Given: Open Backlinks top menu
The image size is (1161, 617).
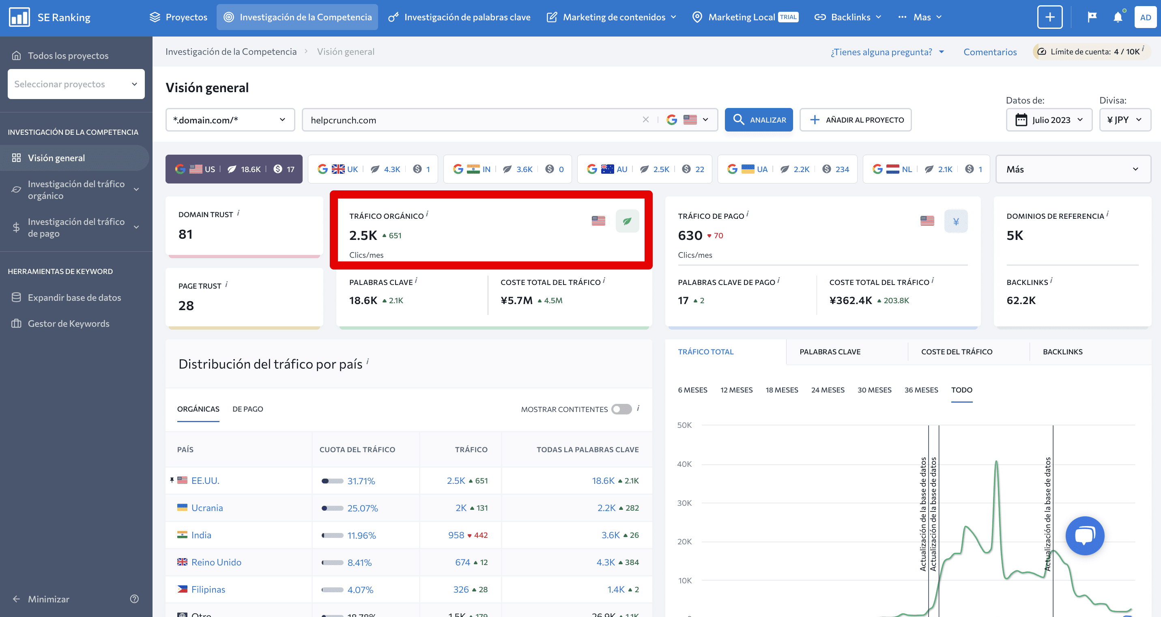Looking at the screenshot, I should [848, 17].
